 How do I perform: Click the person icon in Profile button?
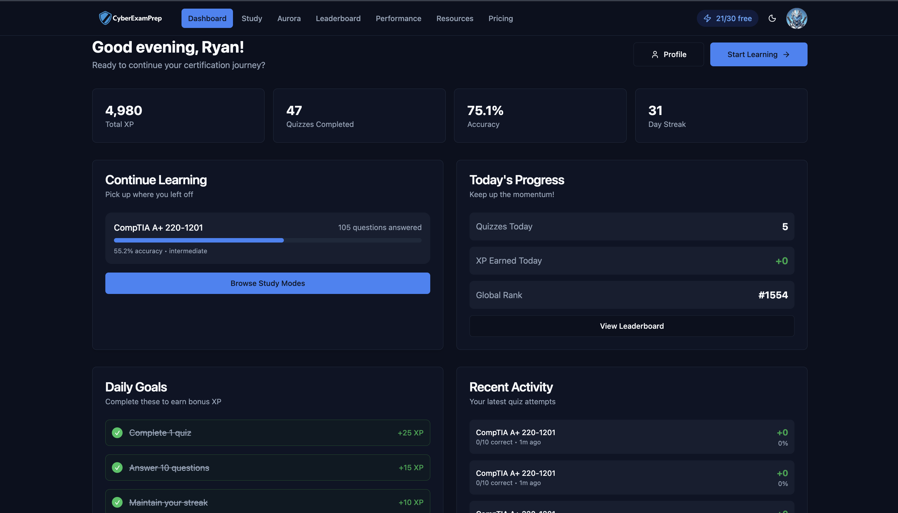click(x=655, y=54)
